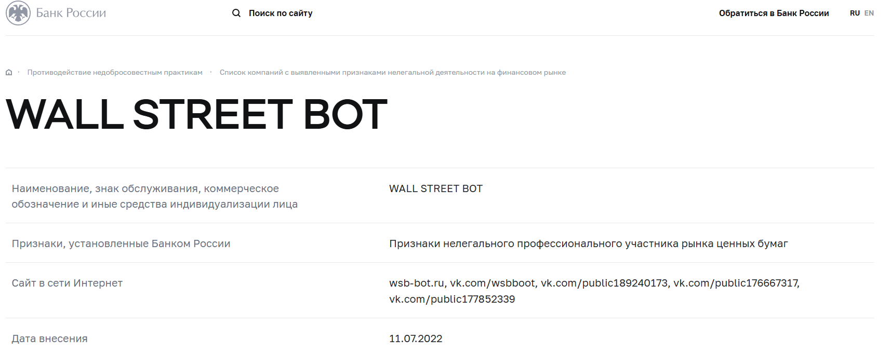Click the large WALL STREET BOT heading
This screenshot has width=890, height=352.
(197, 114)
